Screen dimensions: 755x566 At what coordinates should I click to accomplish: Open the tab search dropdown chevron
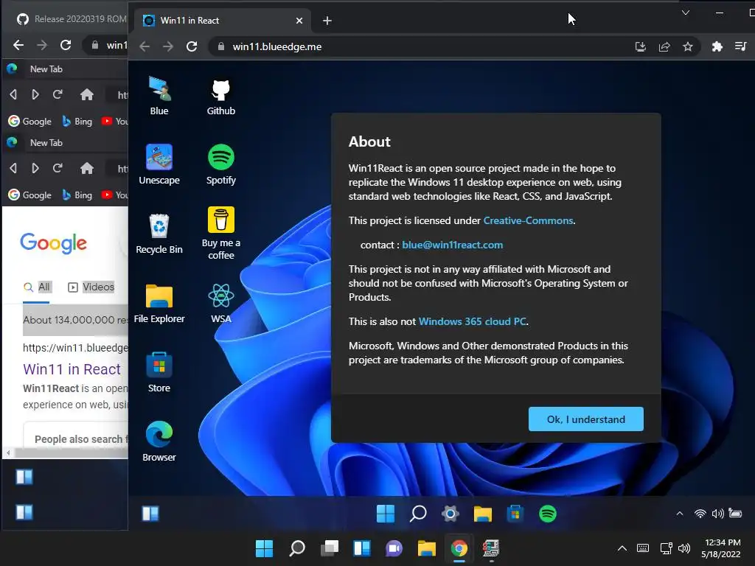coord(686,13)
